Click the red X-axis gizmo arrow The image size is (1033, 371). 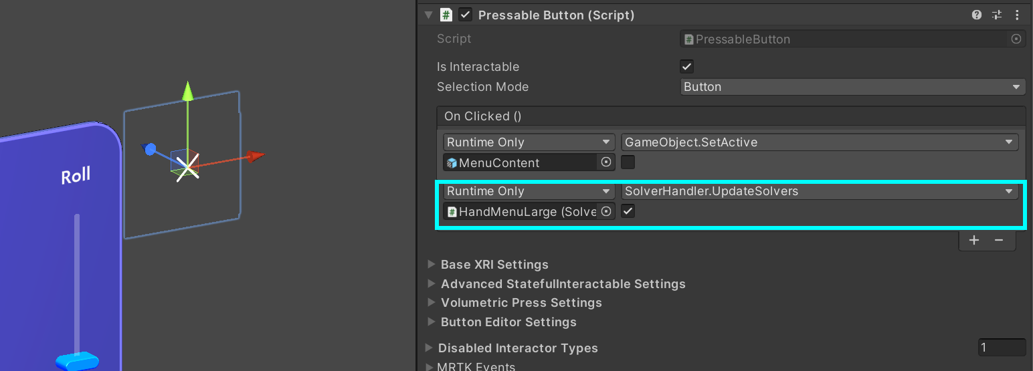pos(254,156)
